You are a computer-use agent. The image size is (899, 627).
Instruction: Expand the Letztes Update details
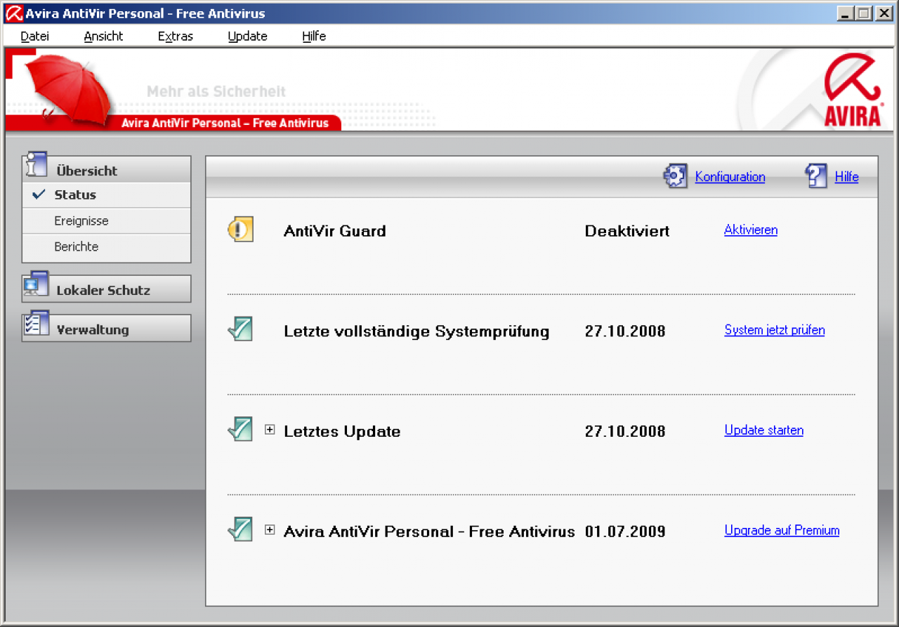pyautogui.click(x=270, y=430)
